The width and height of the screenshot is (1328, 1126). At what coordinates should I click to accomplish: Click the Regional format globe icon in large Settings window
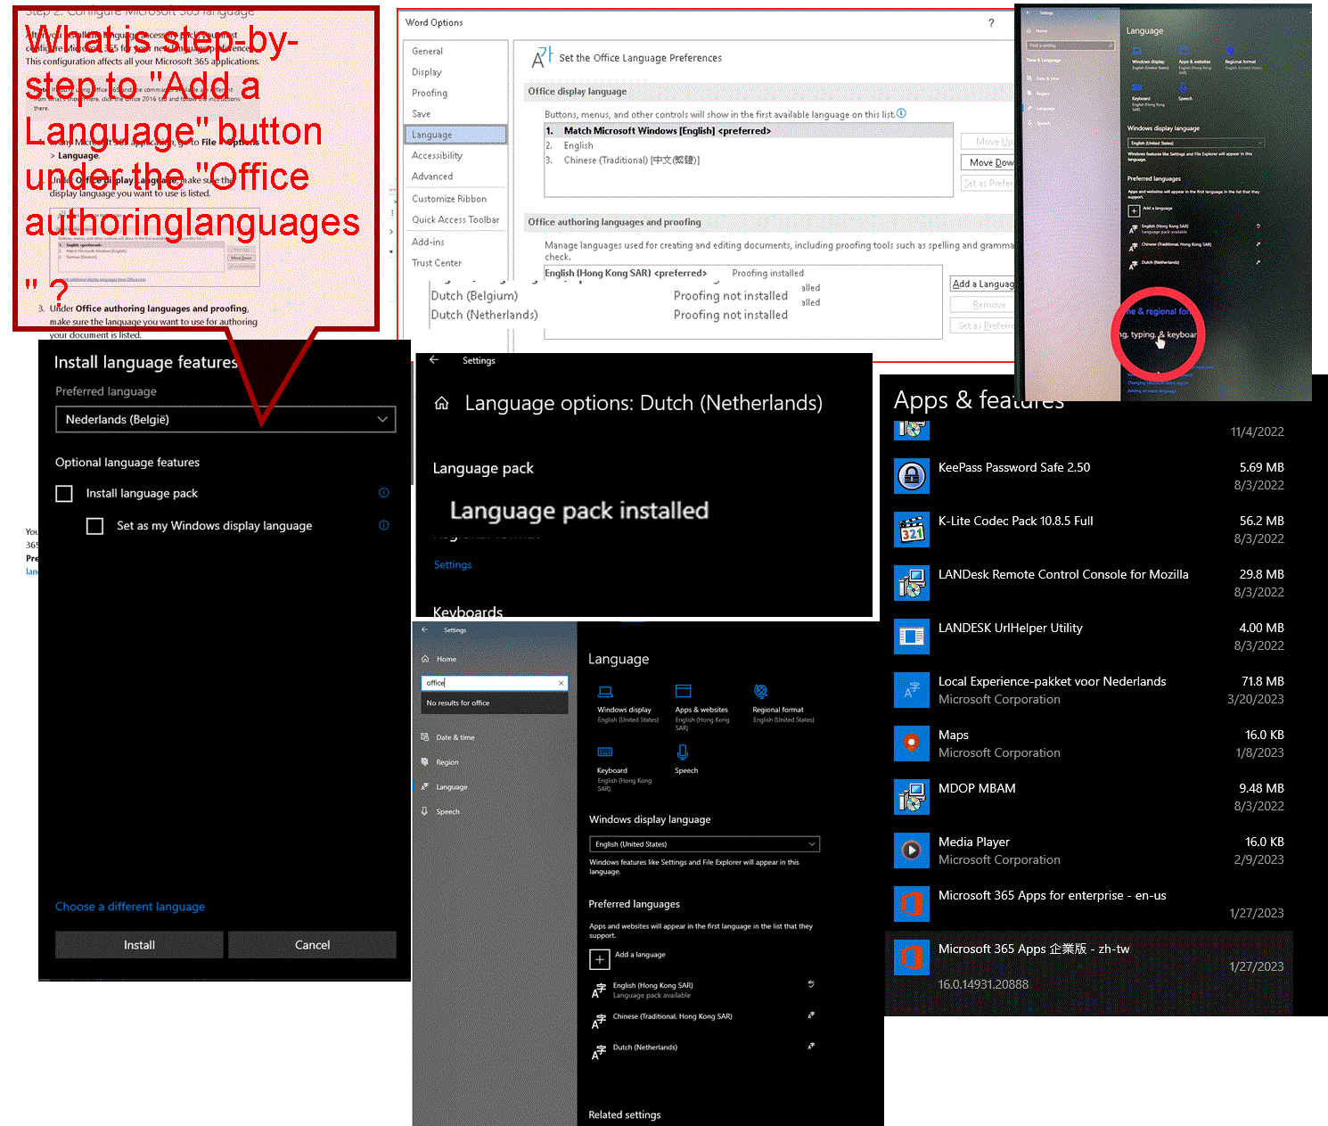click(761, 691)
